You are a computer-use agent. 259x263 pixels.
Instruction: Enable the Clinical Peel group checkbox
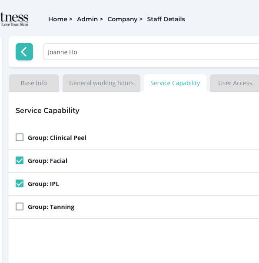coord(20,137)
